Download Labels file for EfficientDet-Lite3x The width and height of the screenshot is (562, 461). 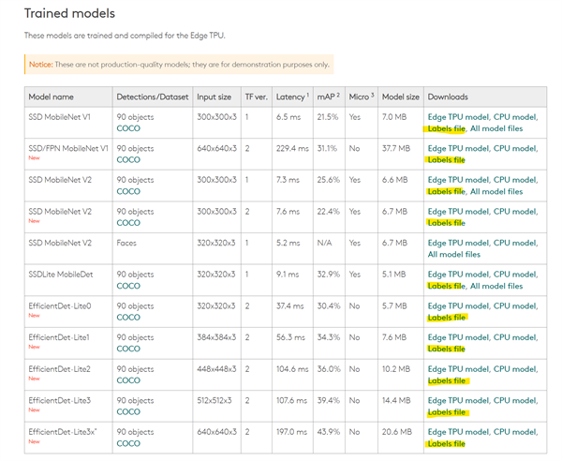tap(446, 444)
